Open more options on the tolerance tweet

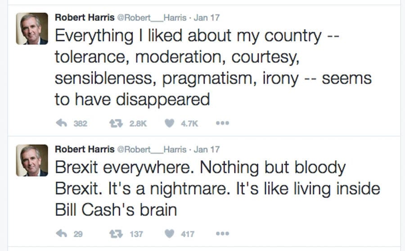click(x=222, y=123)
